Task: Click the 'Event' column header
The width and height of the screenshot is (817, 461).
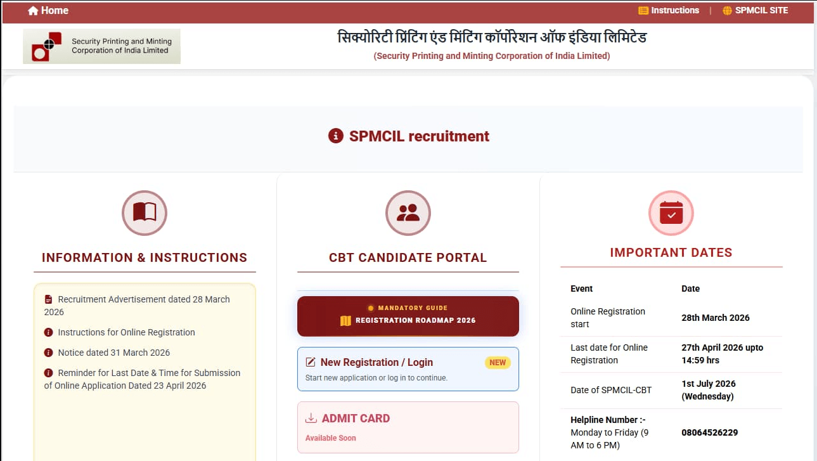Action: [582, 289]
